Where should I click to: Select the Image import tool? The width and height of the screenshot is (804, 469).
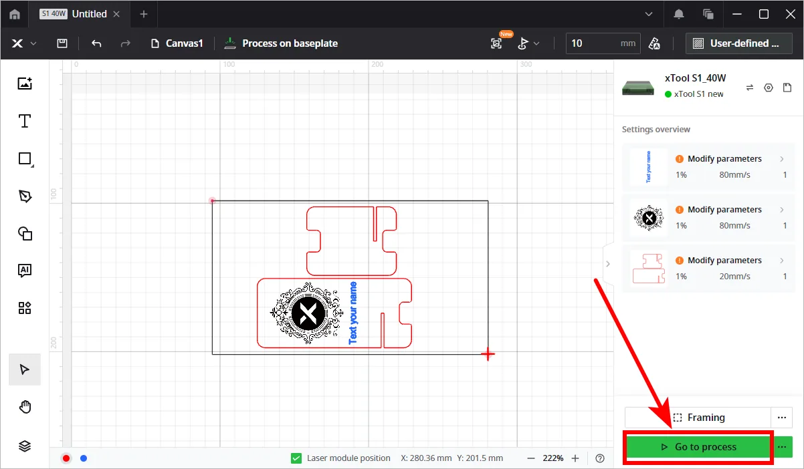tap(25, 84)
